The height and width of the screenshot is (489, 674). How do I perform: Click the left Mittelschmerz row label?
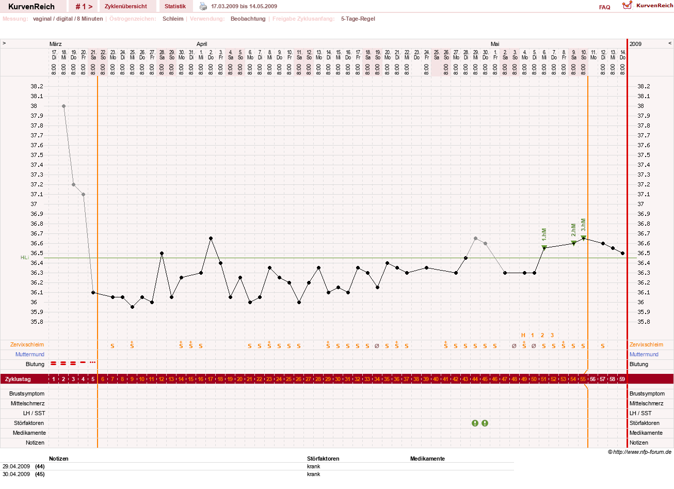click(28, 403)
